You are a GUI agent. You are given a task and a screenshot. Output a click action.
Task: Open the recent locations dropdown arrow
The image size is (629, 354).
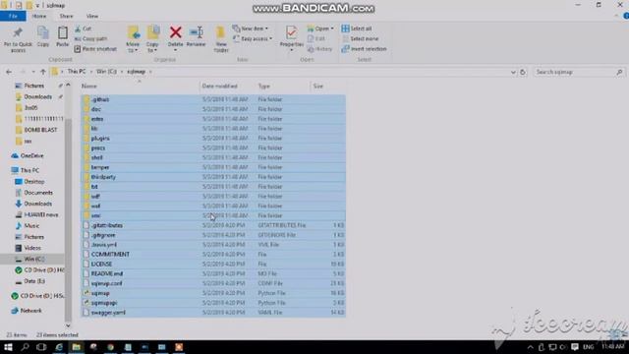coord(33,72)
